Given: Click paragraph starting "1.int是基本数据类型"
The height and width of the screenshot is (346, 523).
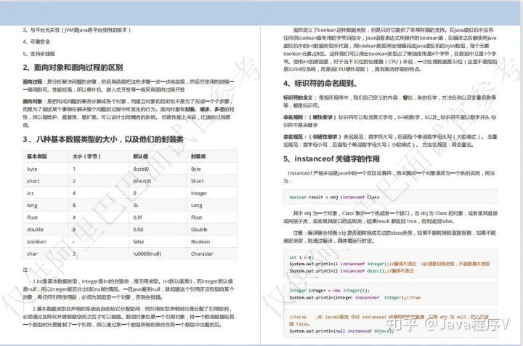Looking at the screenshot, I should (x=129, y=289).
